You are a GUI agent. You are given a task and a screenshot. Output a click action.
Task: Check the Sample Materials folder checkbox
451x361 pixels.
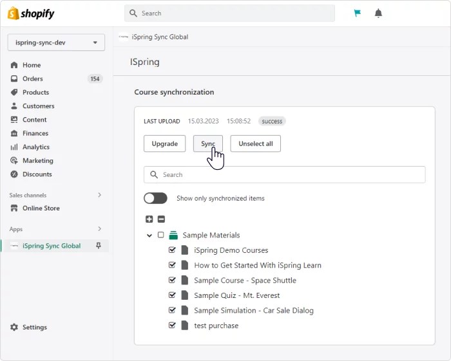(x=161, y=235)
